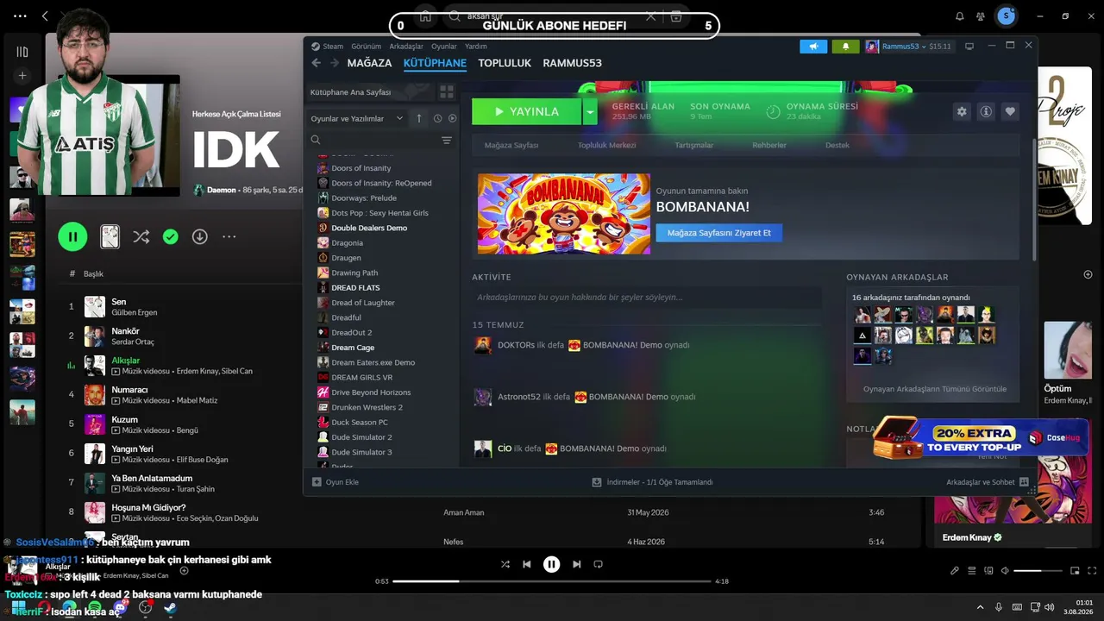This screenshot has height=621, width=1104.
Task: Open İndirmeler download status in Steam
Action: (653, 482)
